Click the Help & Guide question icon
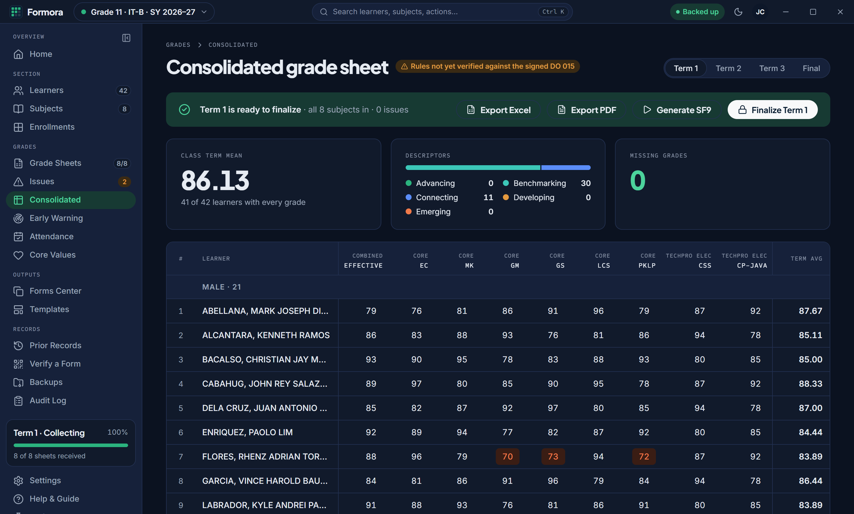 [x=18, y=499]
